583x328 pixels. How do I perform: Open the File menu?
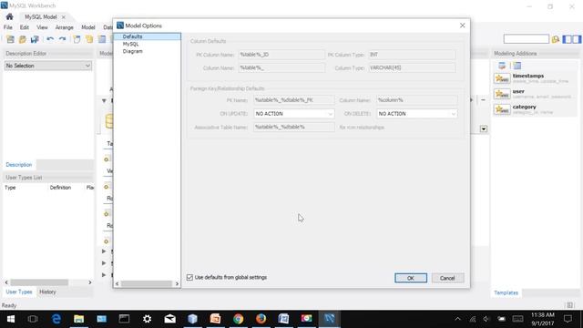coord(8,27)
